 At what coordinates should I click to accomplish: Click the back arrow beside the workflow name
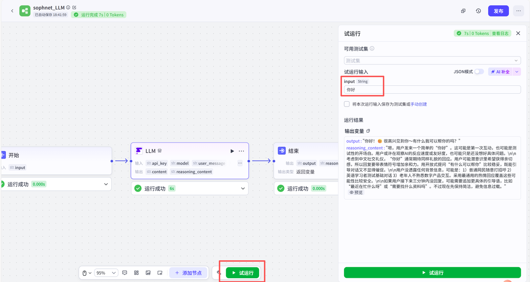(x=12, y=11)
